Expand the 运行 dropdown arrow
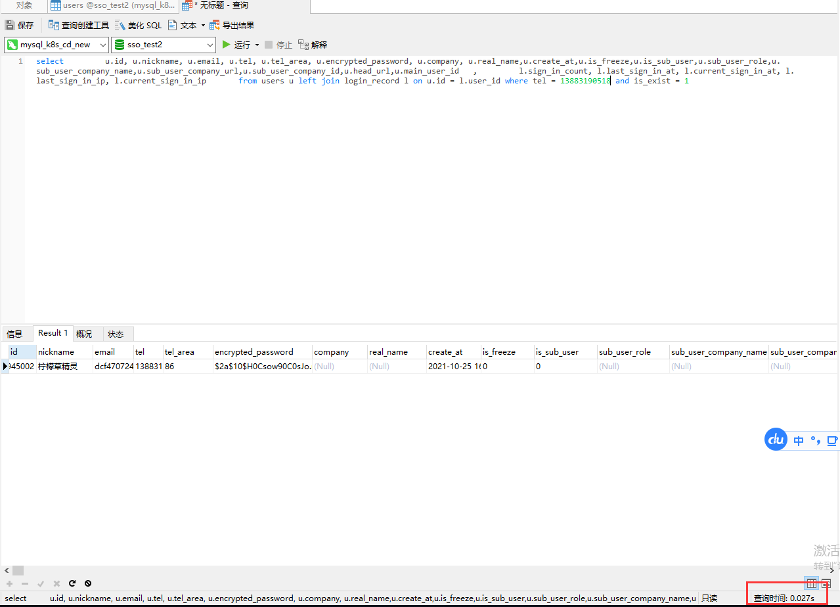 click(x=257, y=45)
